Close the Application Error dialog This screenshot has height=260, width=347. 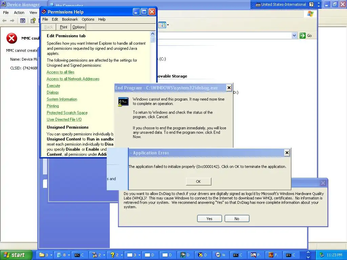287,153
